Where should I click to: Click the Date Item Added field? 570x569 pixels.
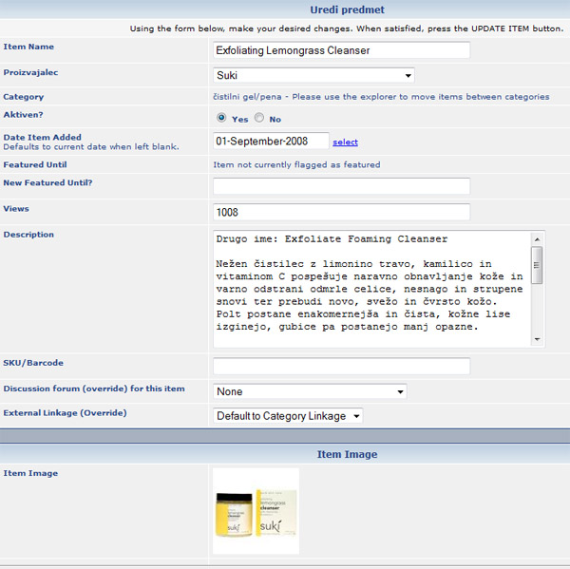[x=271, y=141]
